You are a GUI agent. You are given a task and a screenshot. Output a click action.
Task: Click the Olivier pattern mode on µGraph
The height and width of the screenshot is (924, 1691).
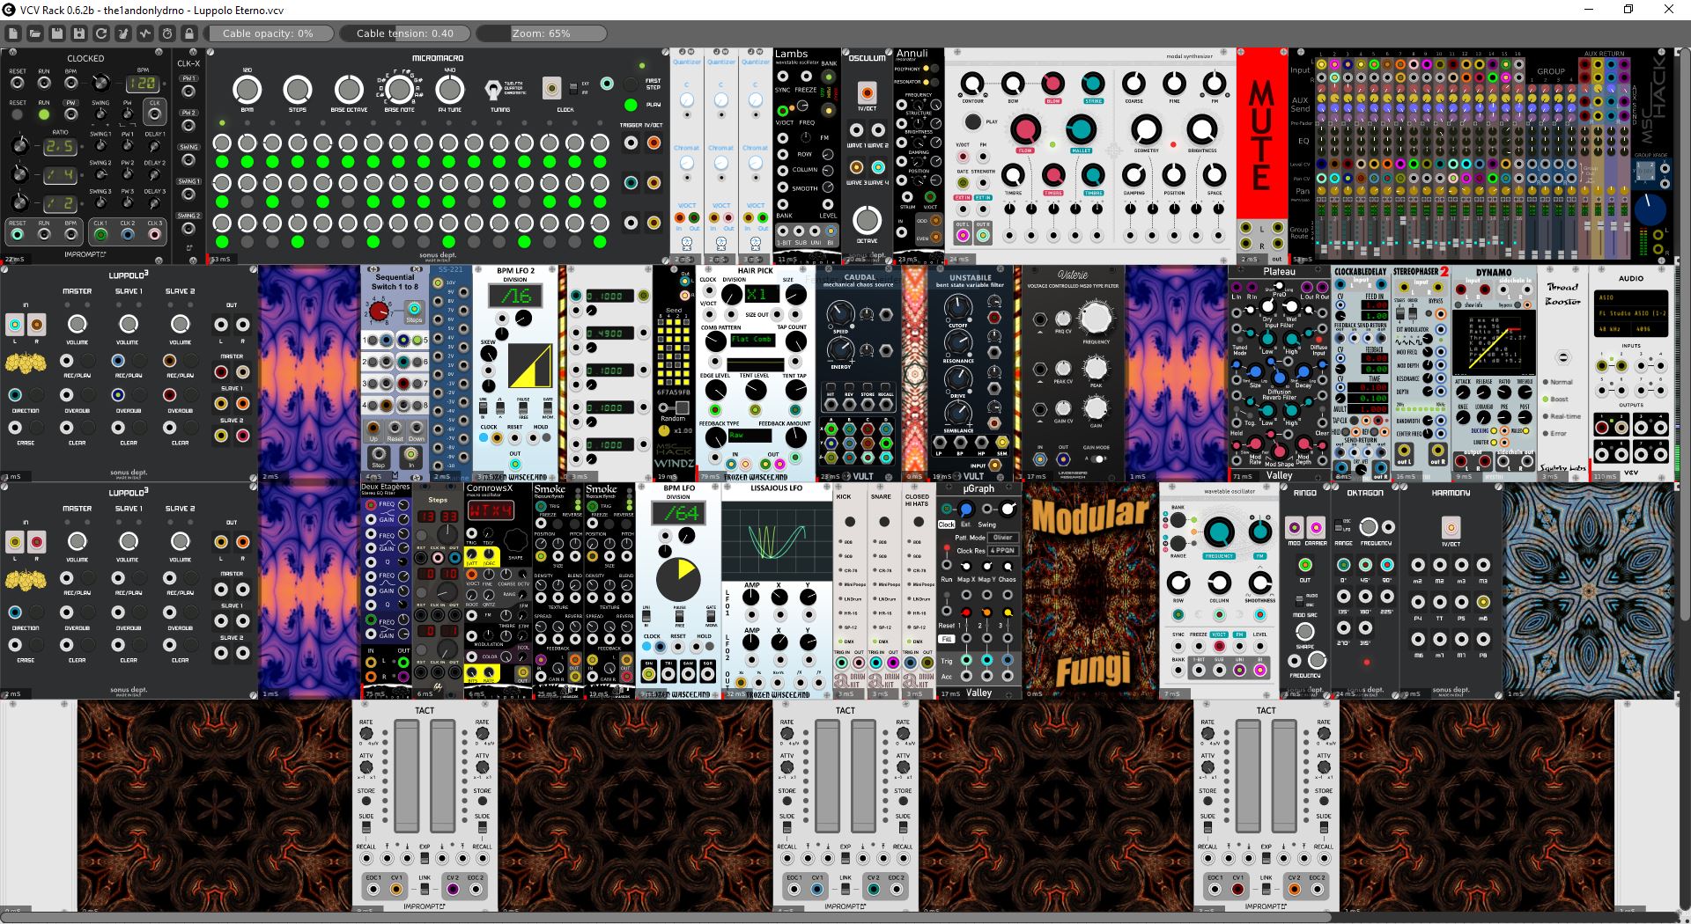point(1002,538)
